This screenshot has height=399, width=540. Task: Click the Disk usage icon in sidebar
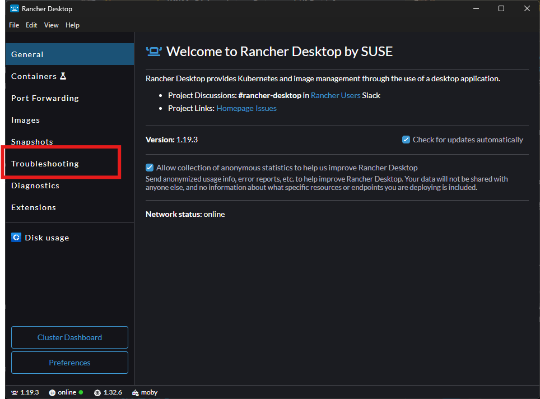pyautogui.click(x=16, y=238)
